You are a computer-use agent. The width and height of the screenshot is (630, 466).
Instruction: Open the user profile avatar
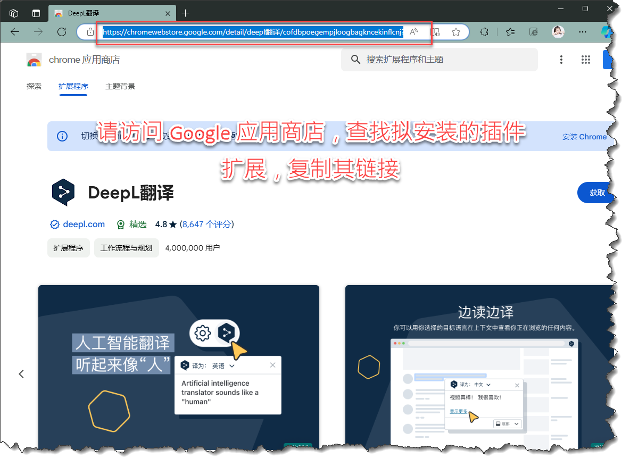click(558, 32)
